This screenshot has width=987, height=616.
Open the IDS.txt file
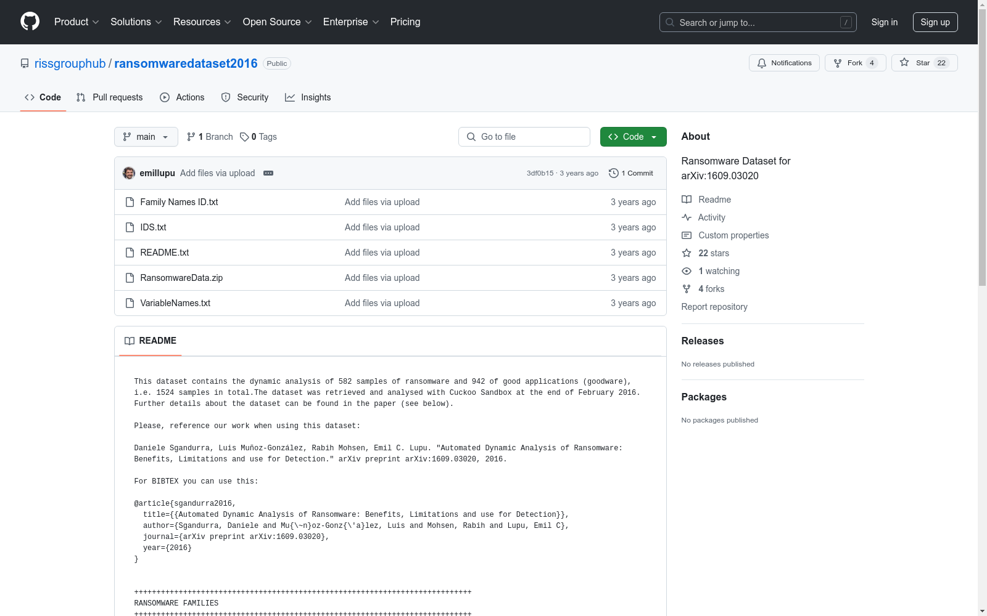(153, 227)
